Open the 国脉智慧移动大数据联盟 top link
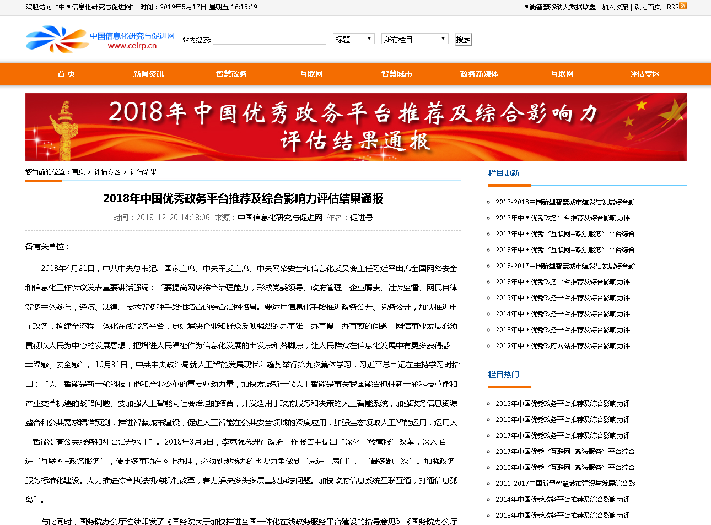This screenshot has width=711, height=525. click(x=559, y=7)
